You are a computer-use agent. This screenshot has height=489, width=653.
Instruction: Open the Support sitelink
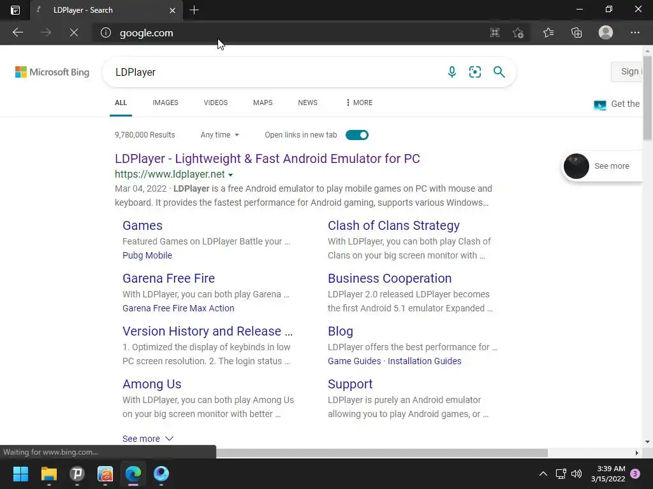pos(350,384)
